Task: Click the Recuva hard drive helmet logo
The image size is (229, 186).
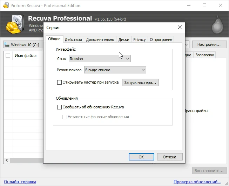Action: pyautogui.click(x=15, y=24)
